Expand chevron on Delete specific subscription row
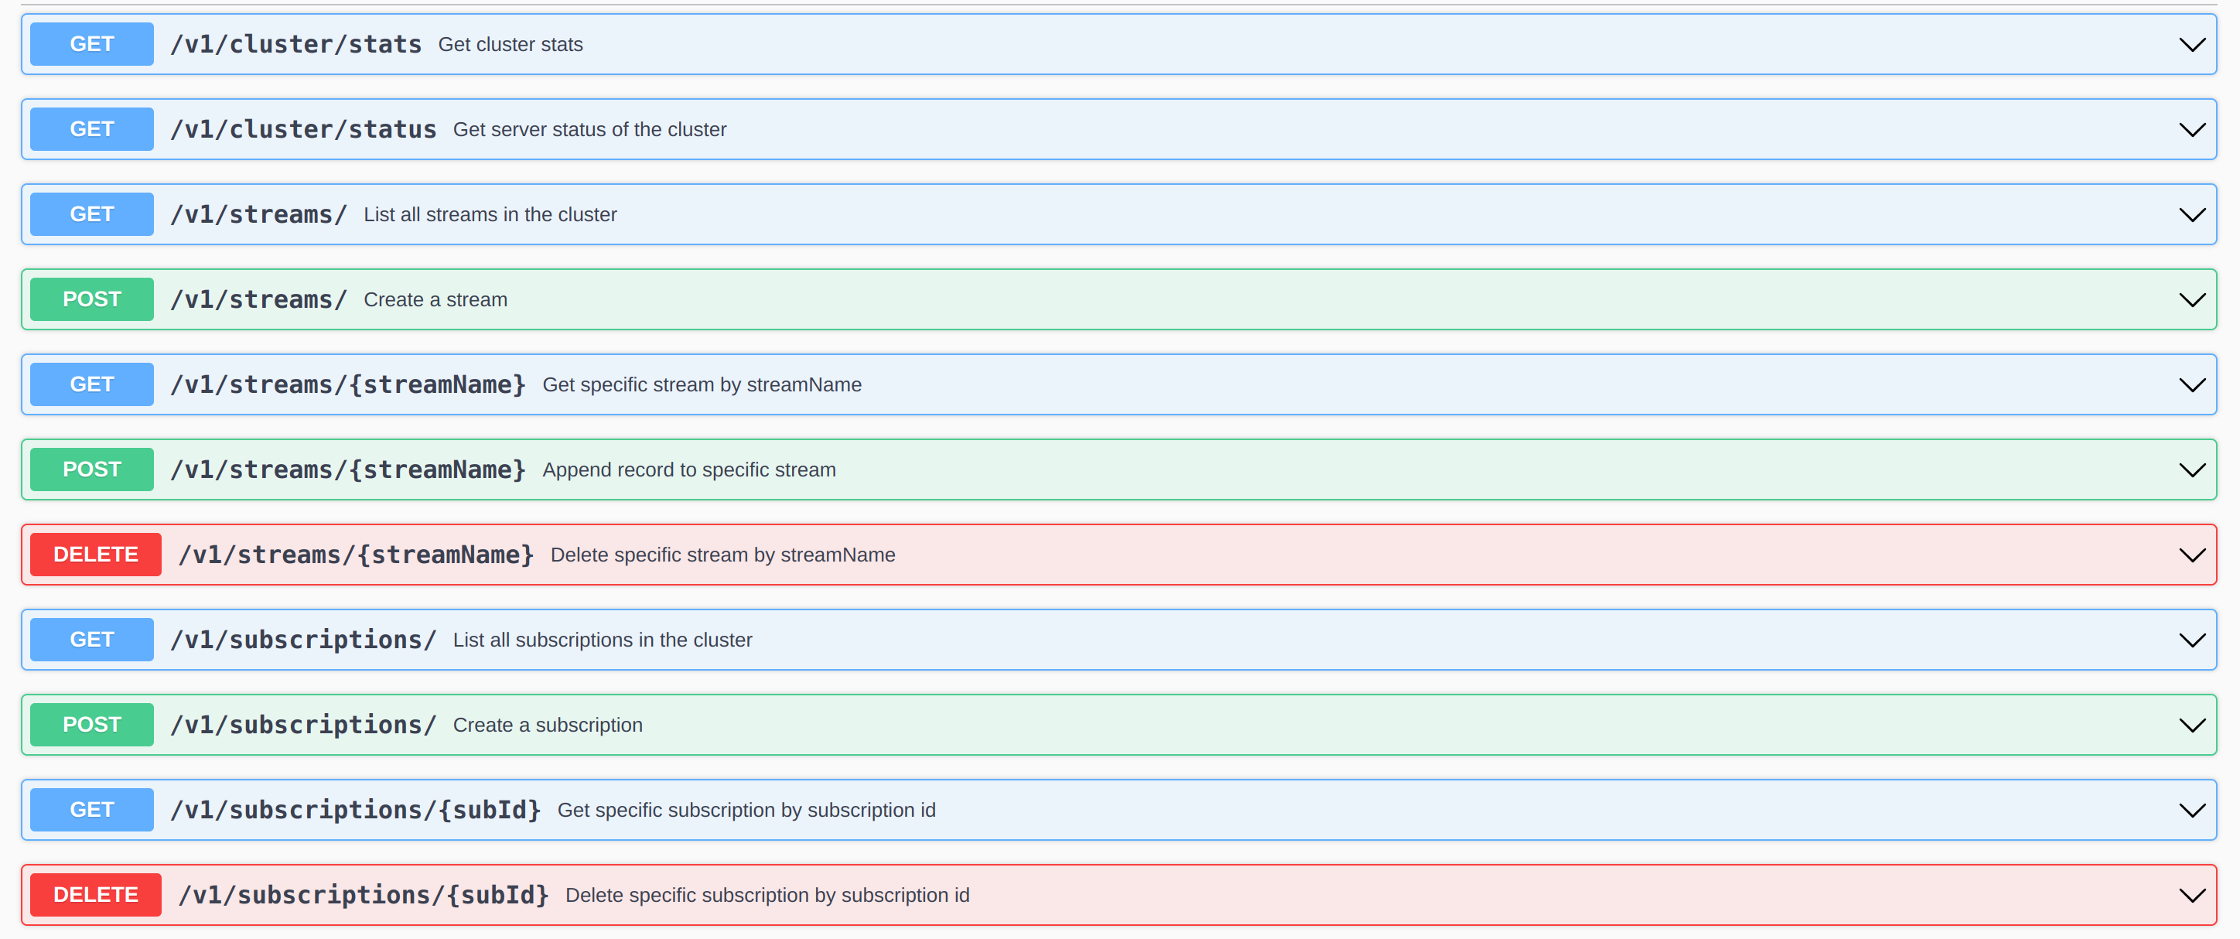The height and width of the screenshot is (939, 2240). [2191, 896]
